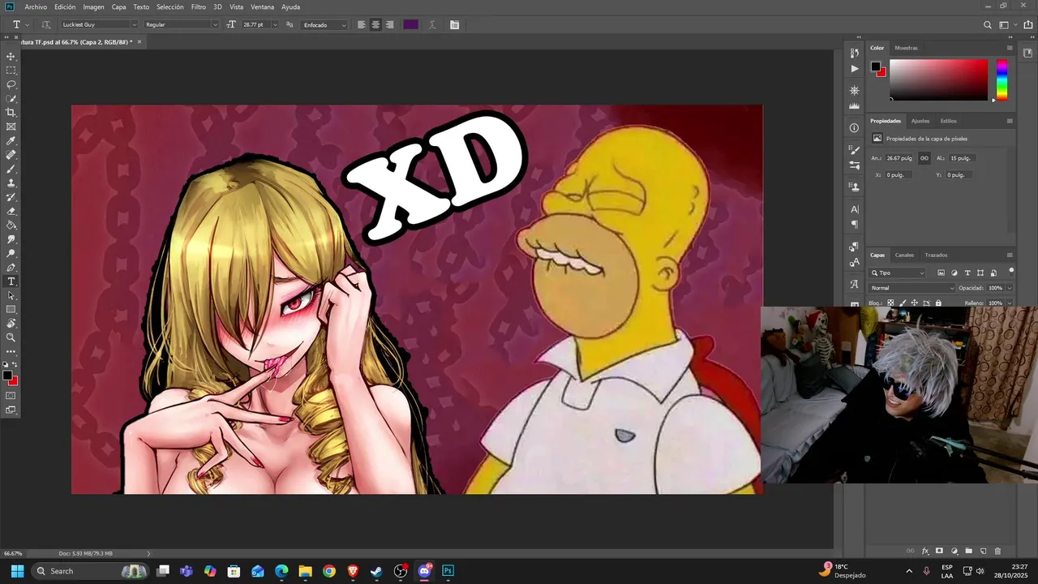Open Windows Start menu
This screenshot has width=1038, height=584.
point(17,571)
